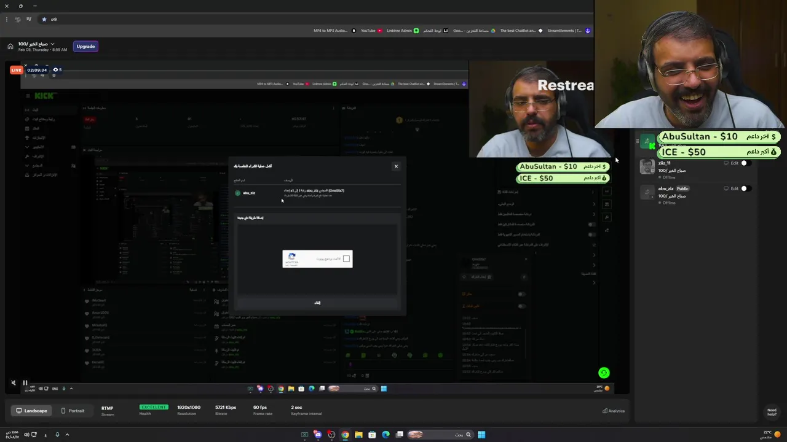This screenshot has width=787, height=442.
Task: Click the LIVE badge on preview
Action: click(16, 70)
